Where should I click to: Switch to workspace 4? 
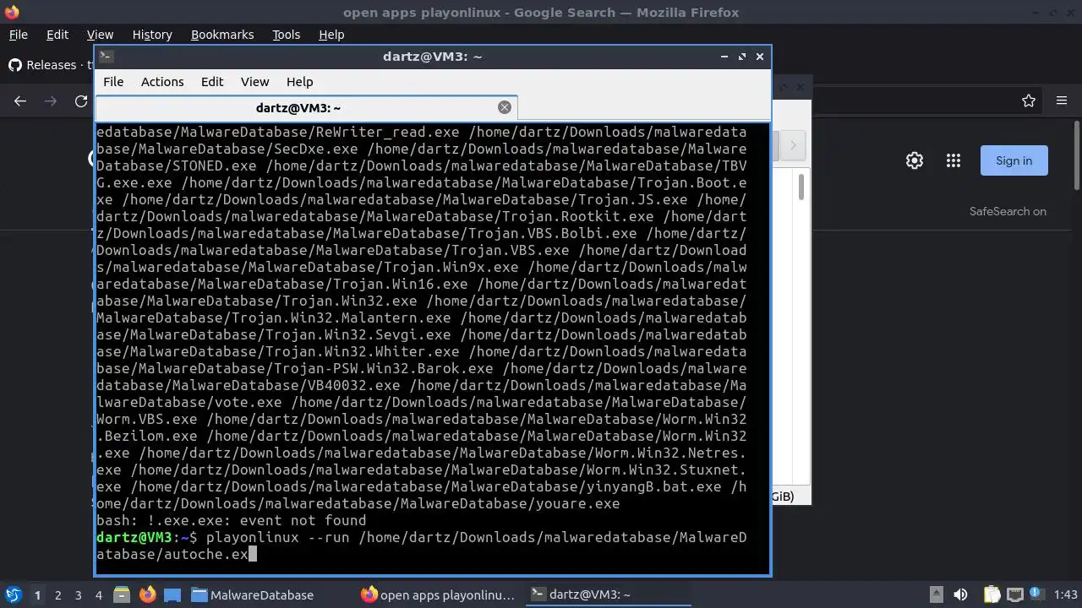pyautogui.click(x=98, y=595)
